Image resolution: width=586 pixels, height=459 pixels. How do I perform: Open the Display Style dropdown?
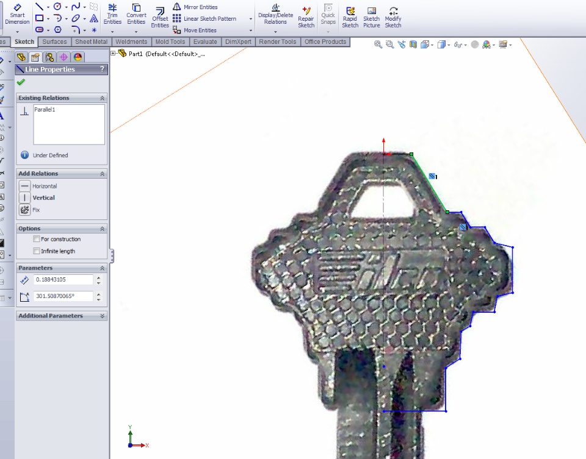click(x=449, y=44)
